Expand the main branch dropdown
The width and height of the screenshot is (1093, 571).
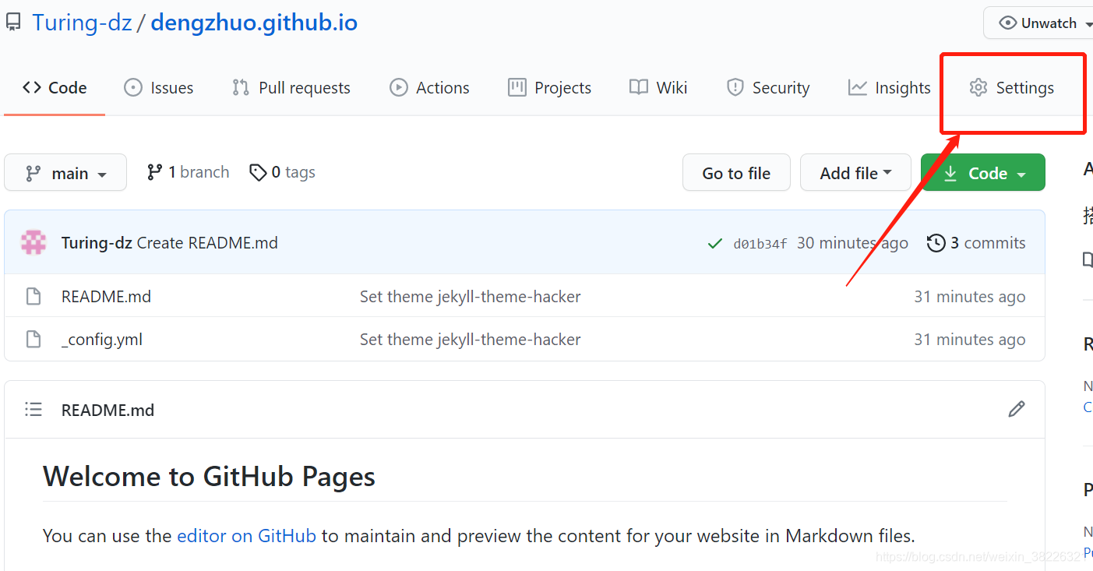point(65,173)
